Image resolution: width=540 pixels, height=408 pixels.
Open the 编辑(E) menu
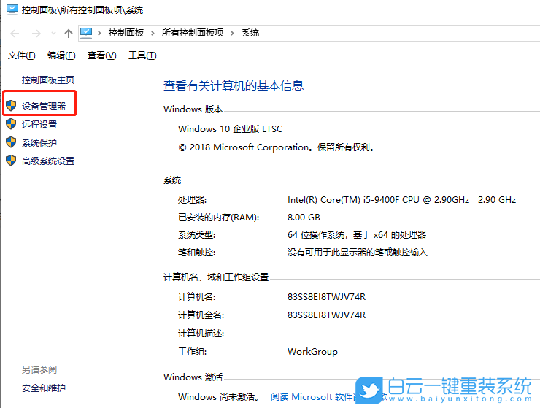click(x=61, y=55)
